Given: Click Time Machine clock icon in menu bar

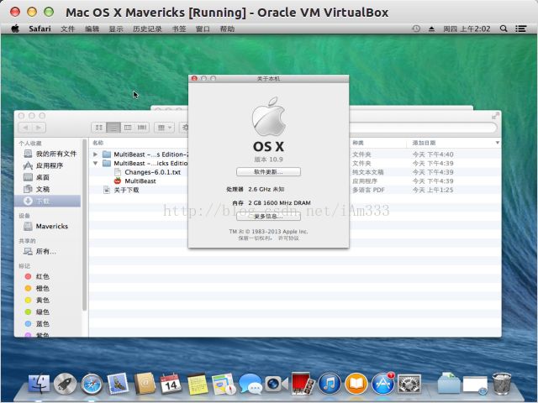Looking at the screenshot, I should [x=416, y=29].
